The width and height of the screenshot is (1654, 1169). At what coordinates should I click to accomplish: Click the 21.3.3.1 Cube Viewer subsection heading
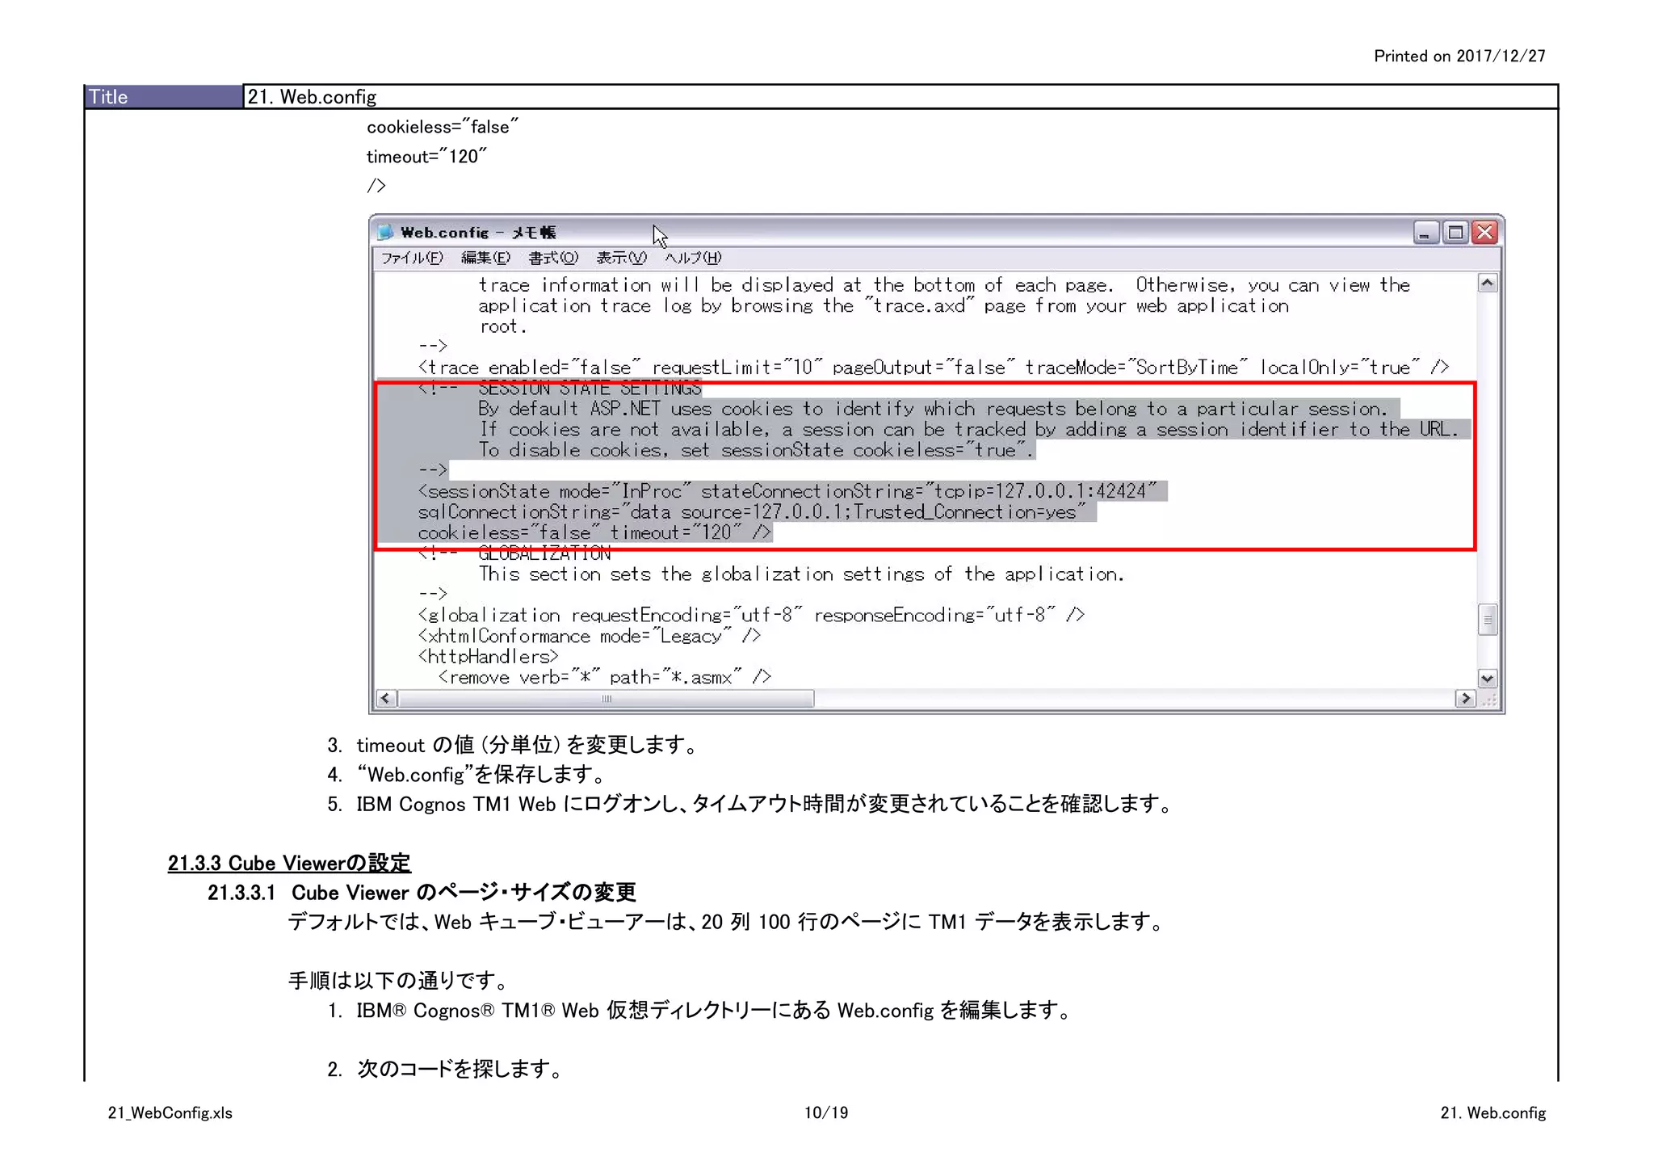point(422,892)
